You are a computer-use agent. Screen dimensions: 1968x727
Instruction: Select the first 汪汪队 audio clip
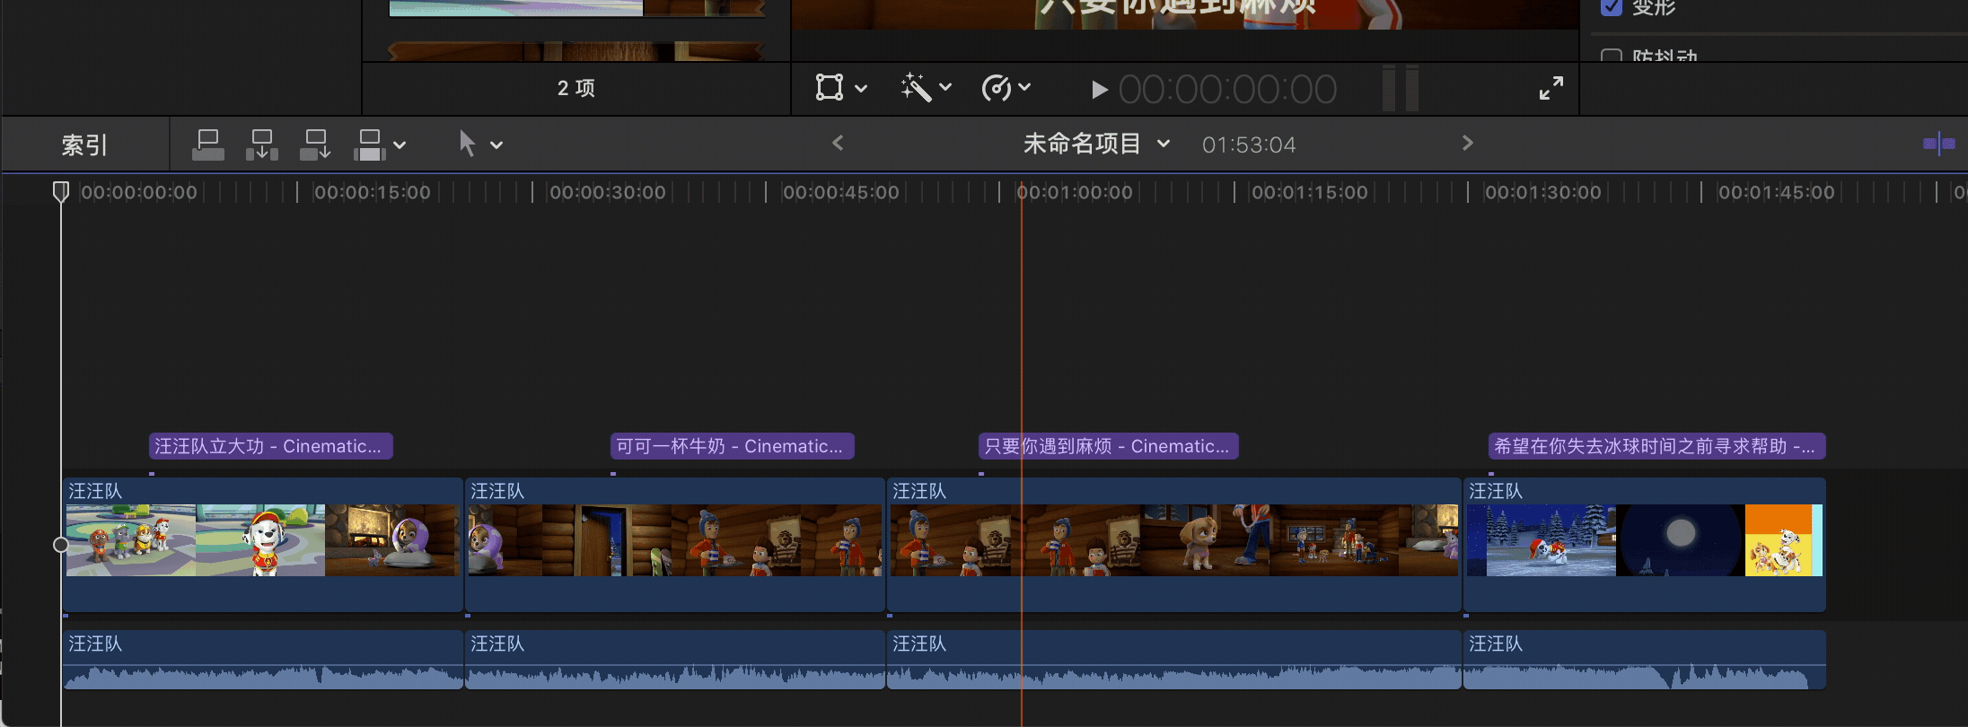pyautogui.click(x=262, y=660)
